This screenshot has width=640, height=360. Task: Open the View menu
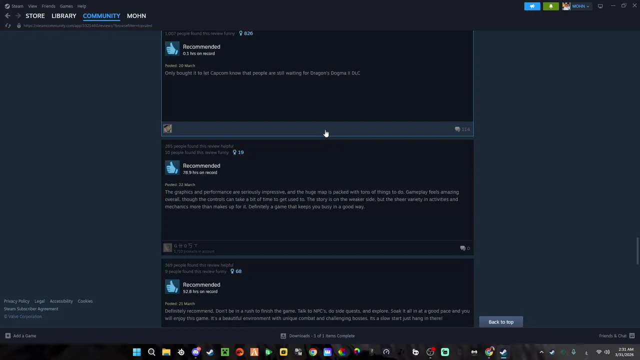32,6
